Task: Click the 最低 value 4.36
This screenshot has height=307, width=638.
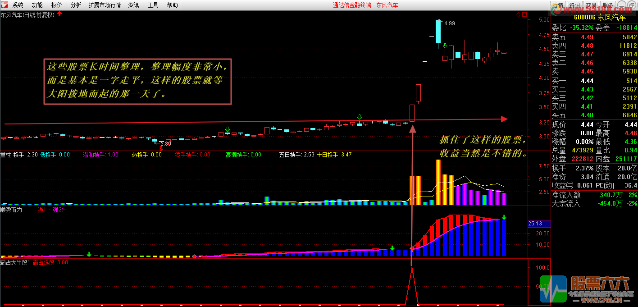Action: pyautogui.click(x=631, y=142)
